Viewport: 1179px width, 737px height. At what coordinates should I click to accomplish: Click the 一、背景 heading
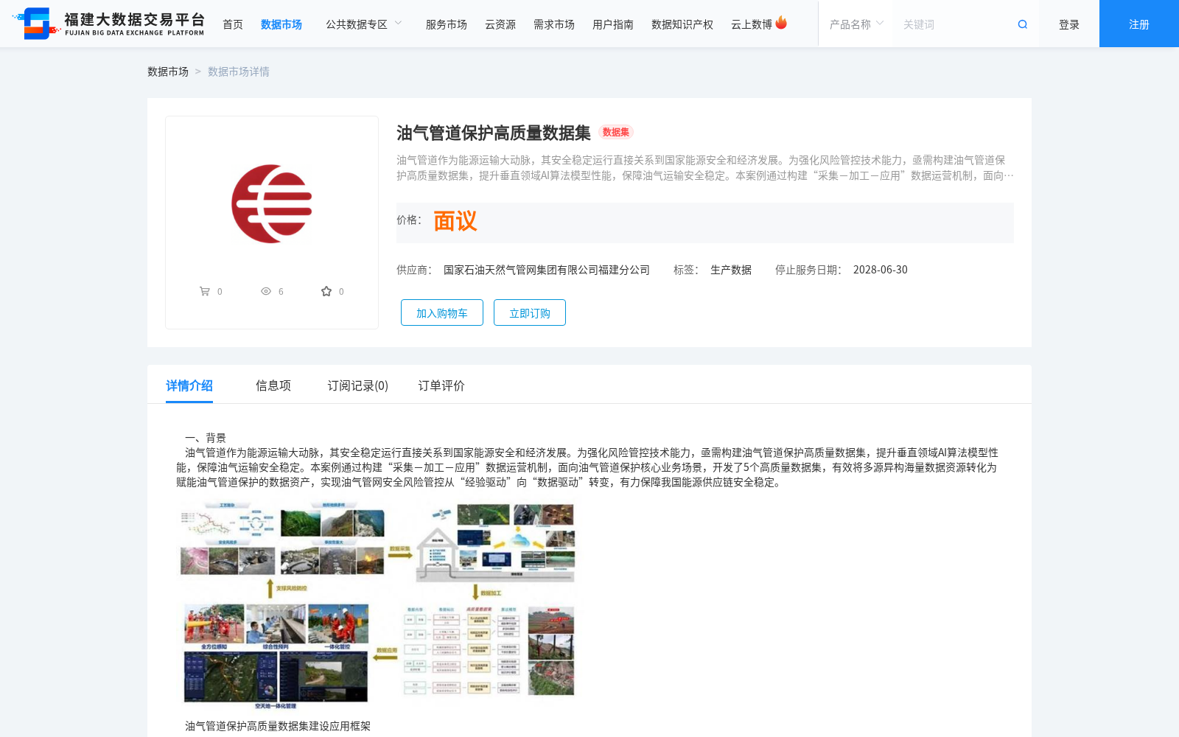point(206,438)
